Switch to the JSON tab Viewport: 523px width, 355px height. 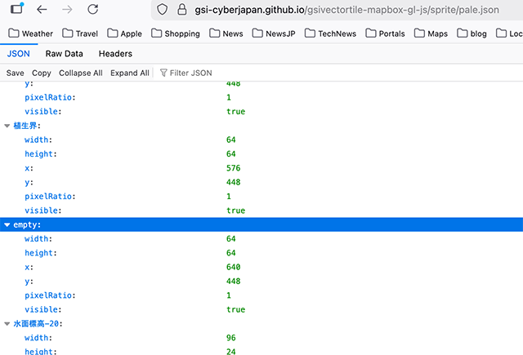[x=19, y=54]
